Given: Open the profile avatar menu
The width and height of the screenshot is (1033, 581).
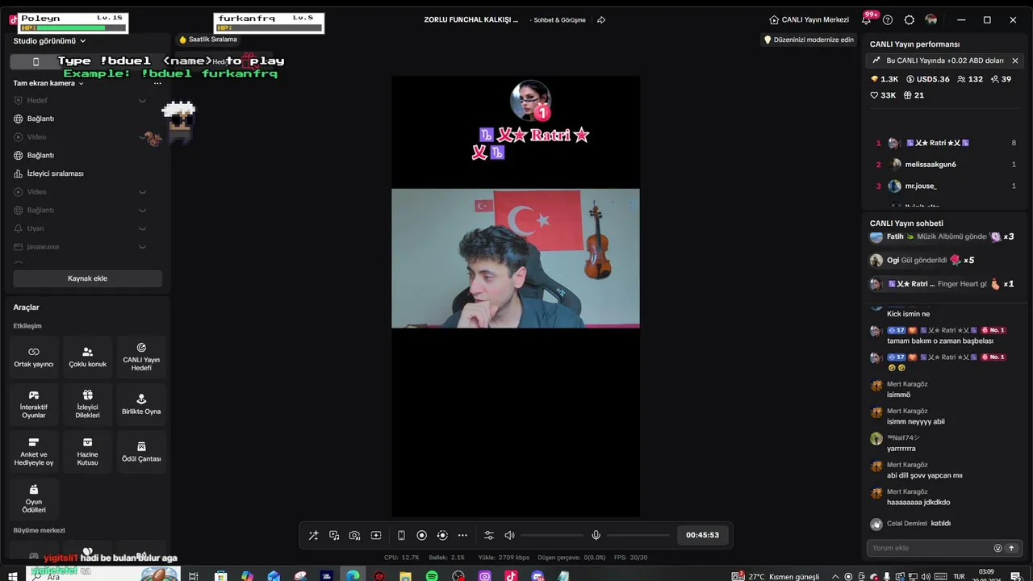Looking at the screenshot, I should point(931,20).
